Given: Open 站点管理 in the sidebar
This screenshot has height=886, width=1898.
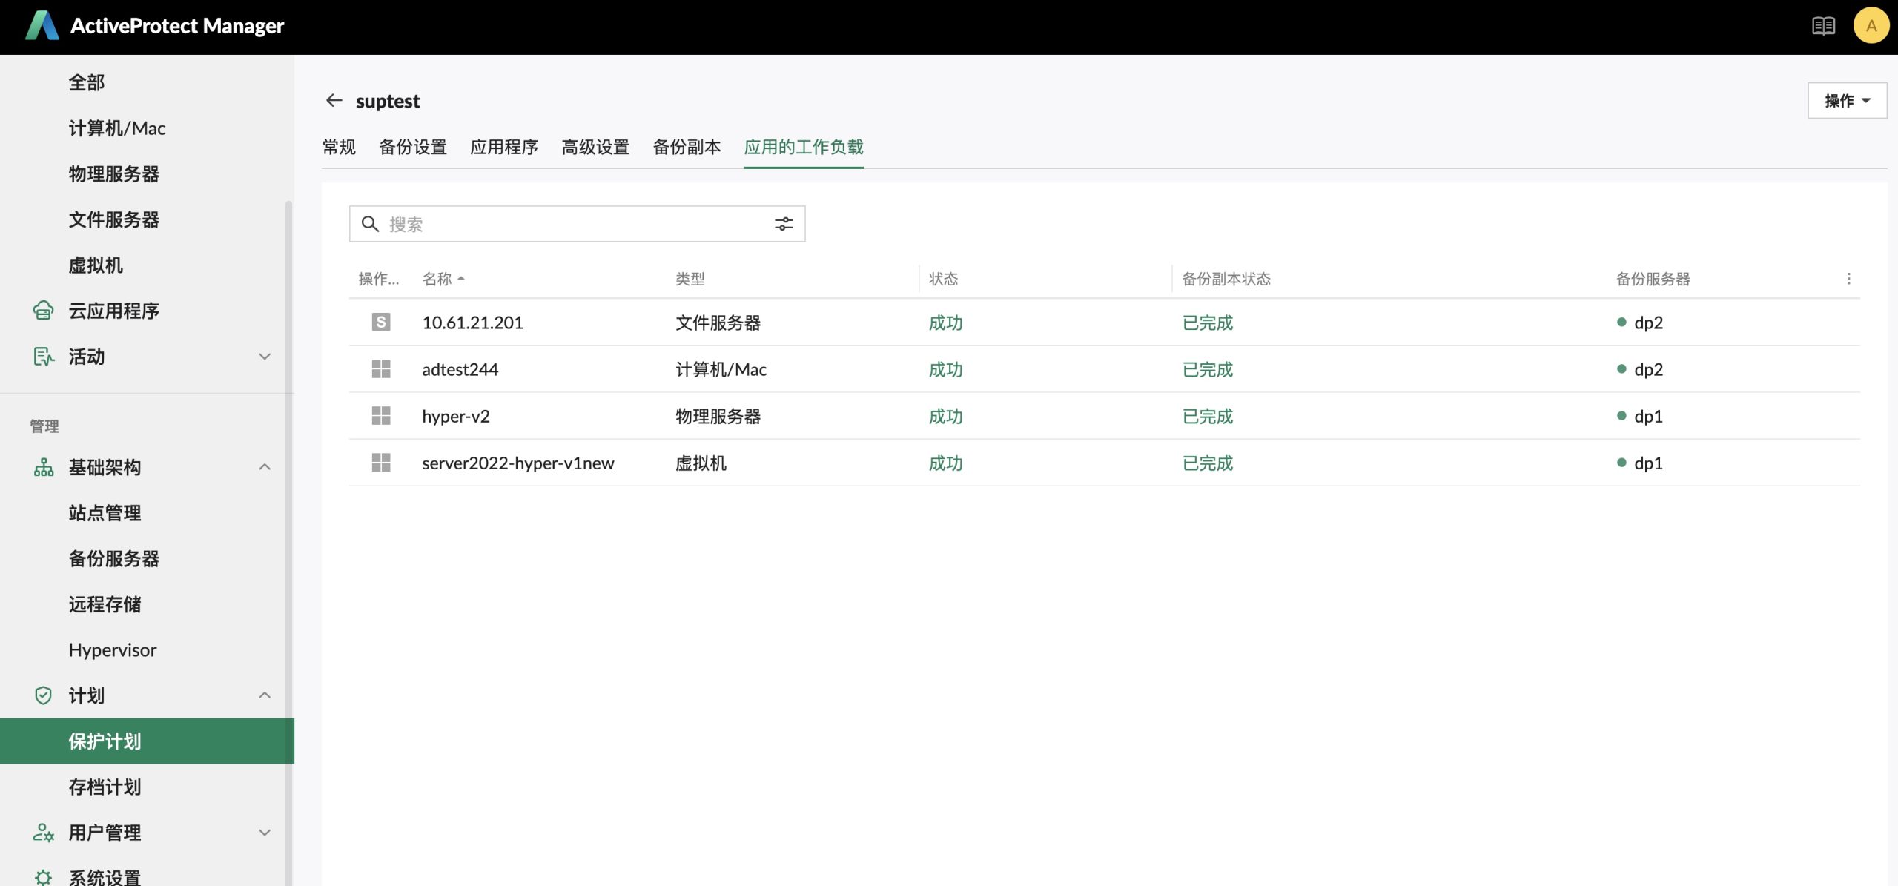Looking at the screenshot, I should click(x=105, y=513).
